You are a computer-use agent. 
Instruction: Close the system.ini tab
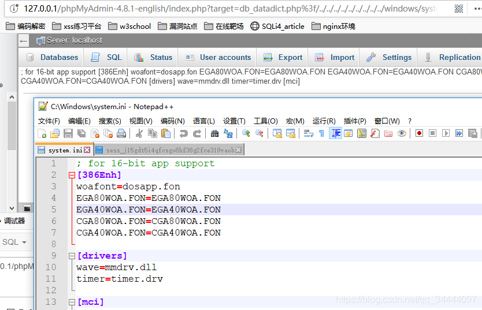(87, 150)
